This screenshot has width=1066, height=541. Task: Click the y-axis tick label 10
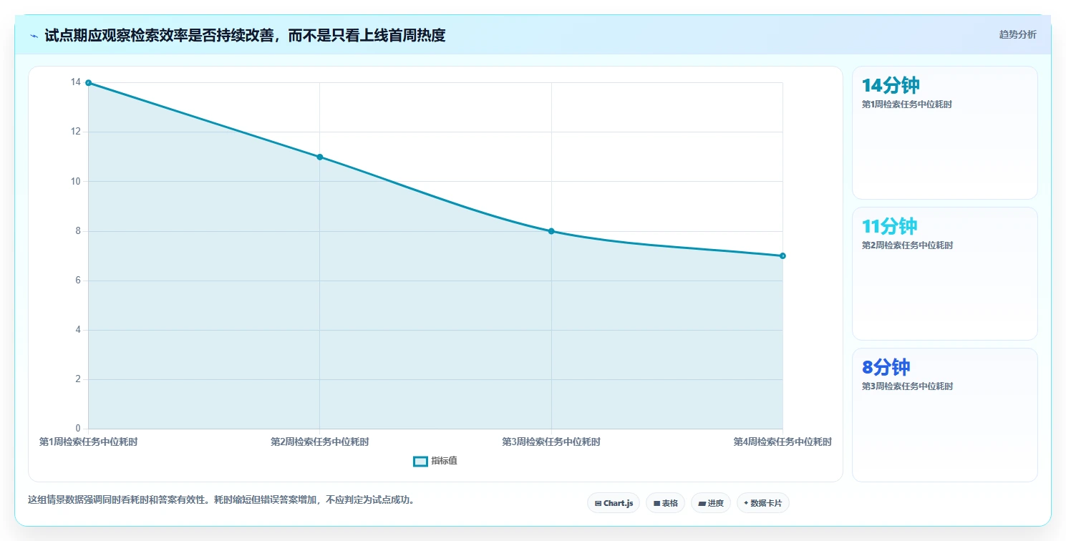click(x=76, y=181)
